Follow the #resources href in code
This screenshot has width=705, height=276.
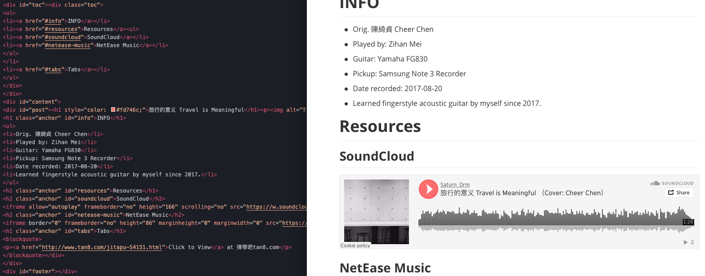[x=61, y=29]
